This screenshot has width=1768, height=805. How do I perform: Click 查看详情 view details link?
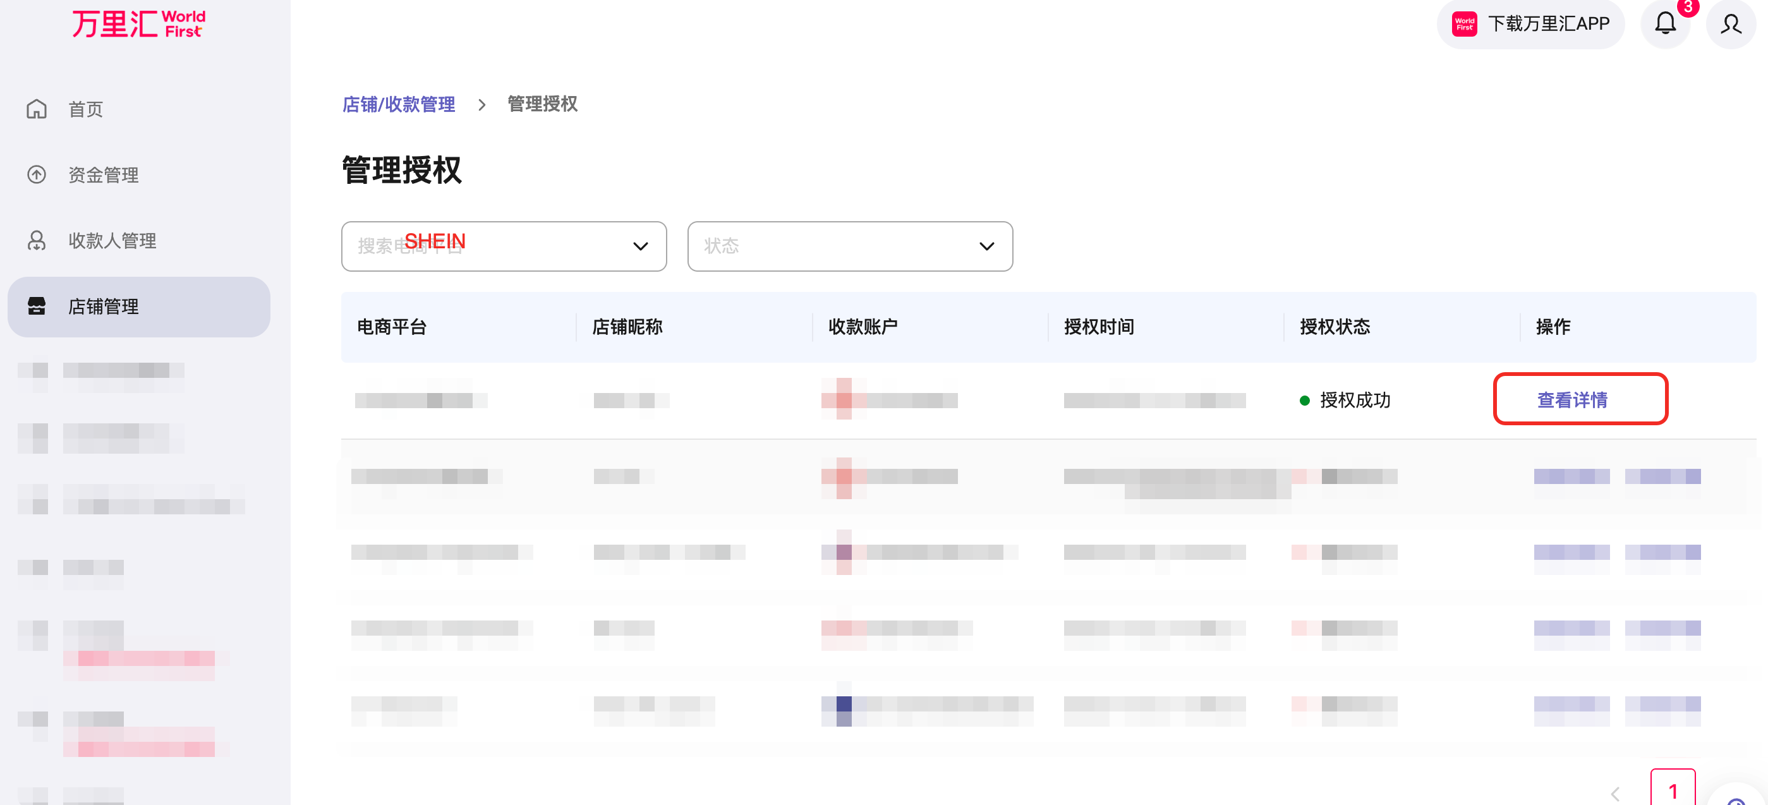tap(1571, 399)
